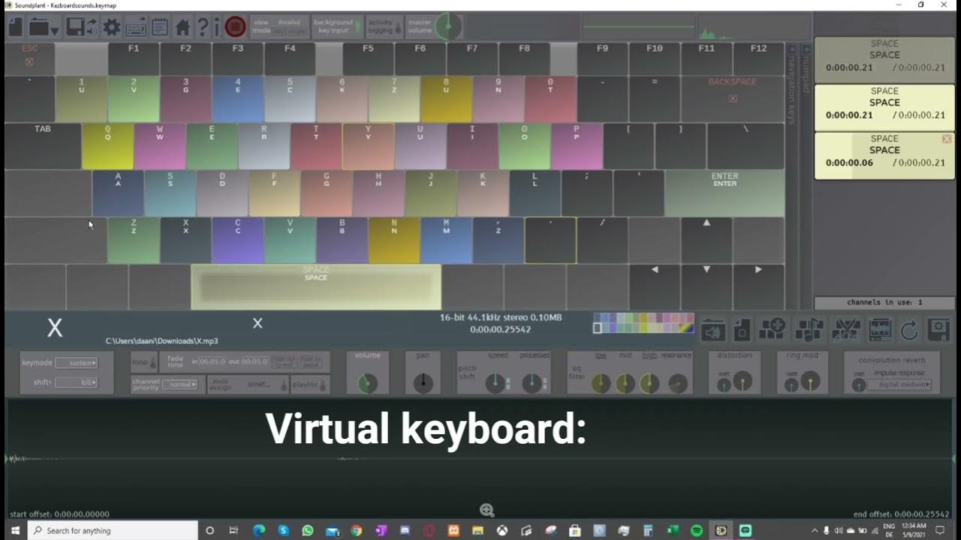Adjust the pan knob
Image resolution: width=961 pixels, height=540 pixels.
click(x=423, y=383)
